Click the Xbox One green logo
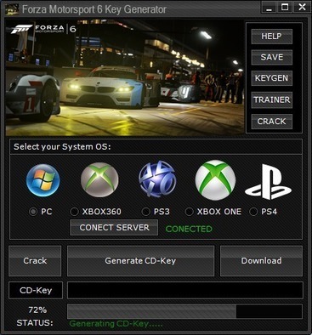The width and height of the screenshot is (312, 335). click(x=215, y=180)
